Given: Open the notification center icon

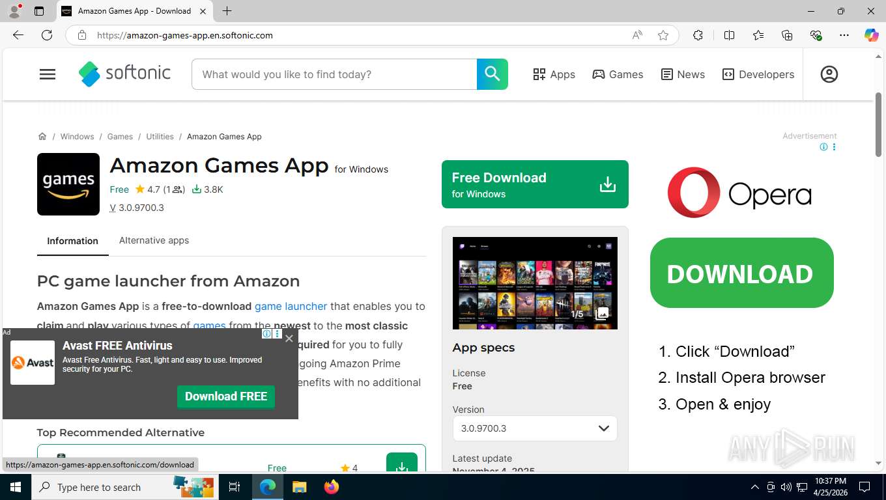Looking at the screenshot, I should pos(865,487).
